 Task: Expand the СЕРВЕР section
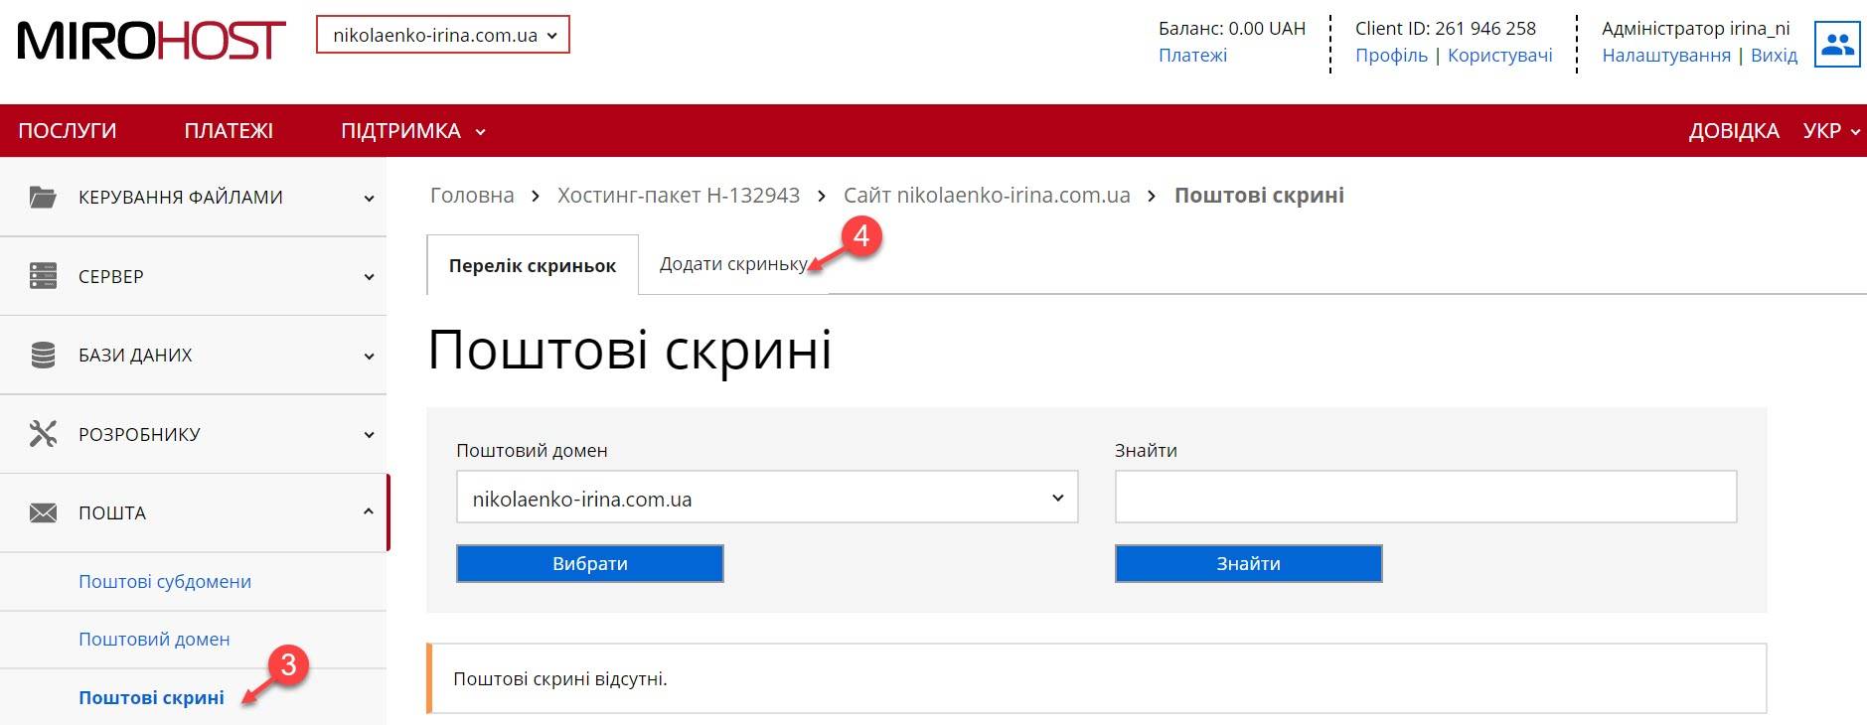194,276
